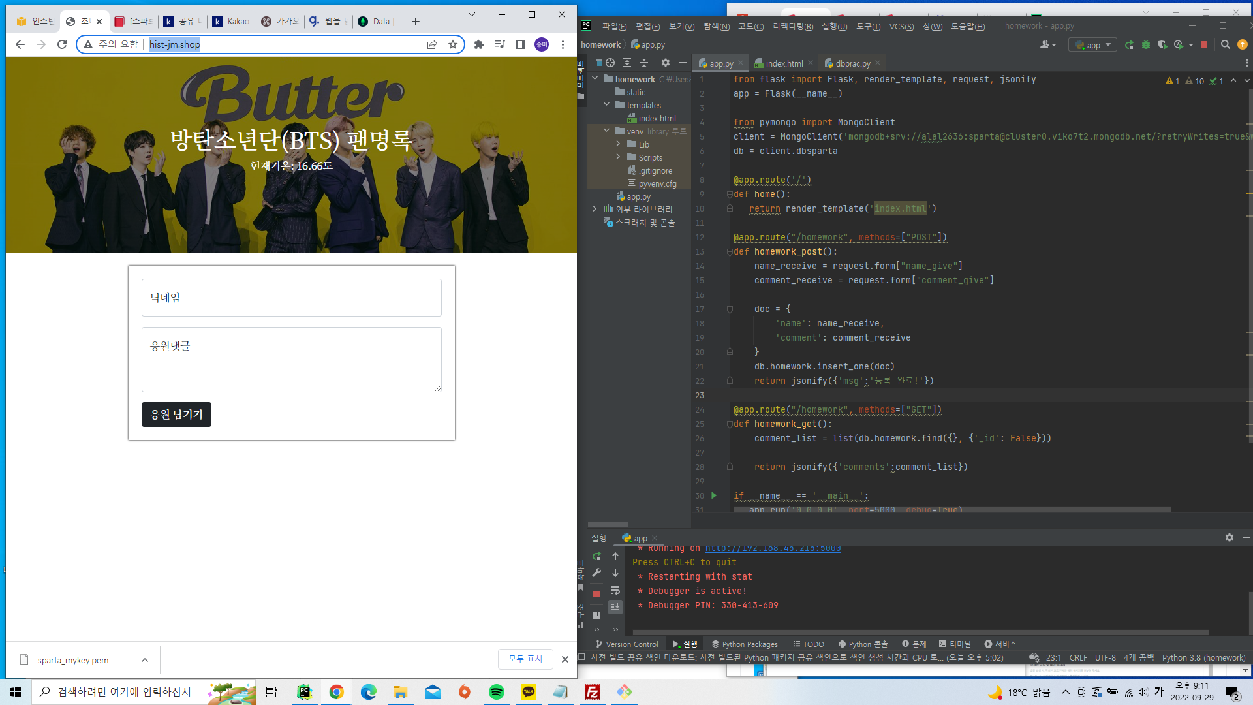The height and width of the screenshot is (705, 1253).
Task: Open the Chrome profile avatar
Action: pyautogui.click(x=542, y=44)
